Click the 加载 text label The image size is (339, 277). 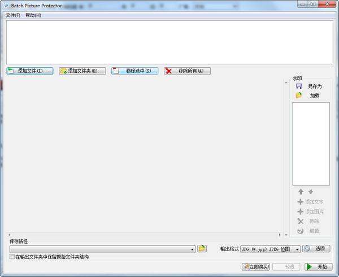click(315, 95)
